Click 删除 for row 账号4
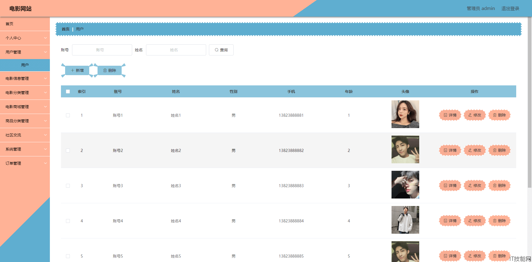532x262 pixels. (x=499, y=221)
